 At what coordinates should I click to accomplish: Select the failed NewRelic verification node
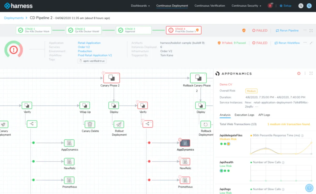pos(185,162)
